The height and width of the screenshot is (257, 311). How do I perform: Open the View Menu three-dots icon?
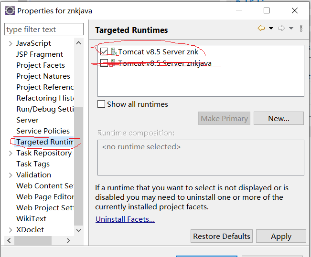coord(301,28)
